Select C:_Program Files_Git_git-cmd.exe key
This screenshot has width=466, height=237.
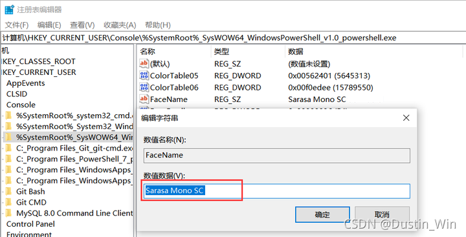pos(74,148)
